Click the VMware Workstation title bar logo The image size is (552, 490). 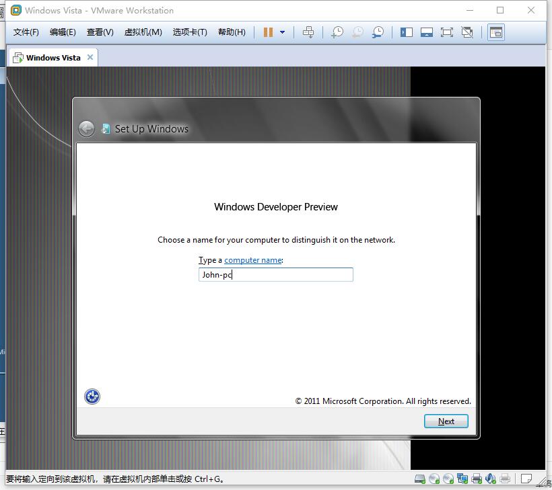click(x=16, y=10)
